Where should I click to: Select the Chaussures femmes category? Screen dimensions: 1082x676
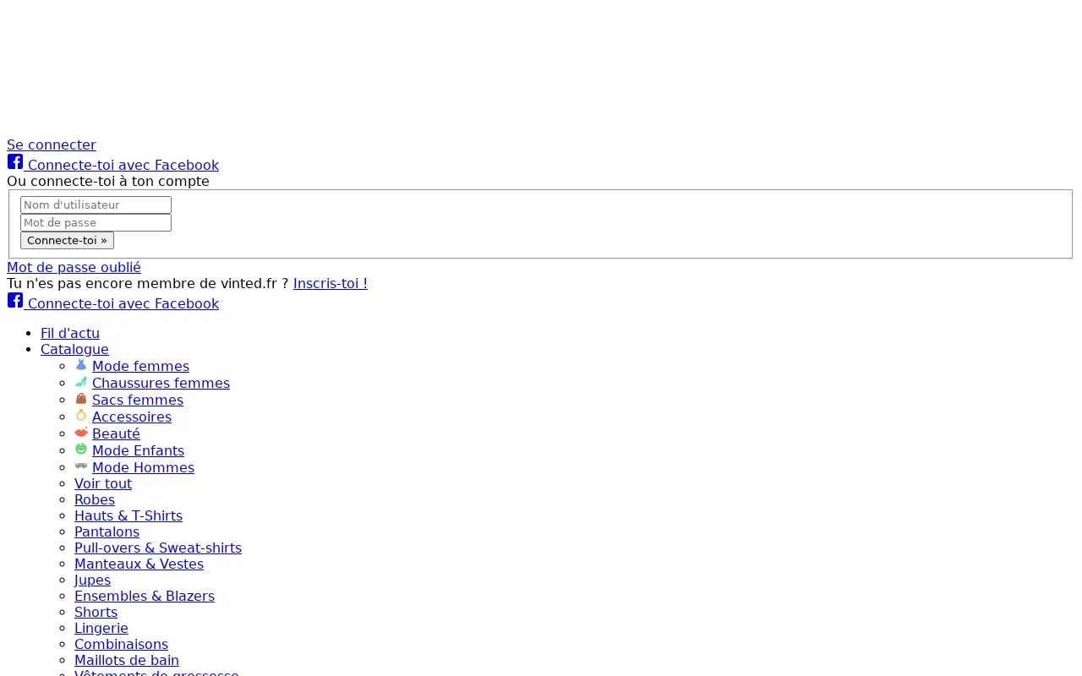[x=161, y=384]
